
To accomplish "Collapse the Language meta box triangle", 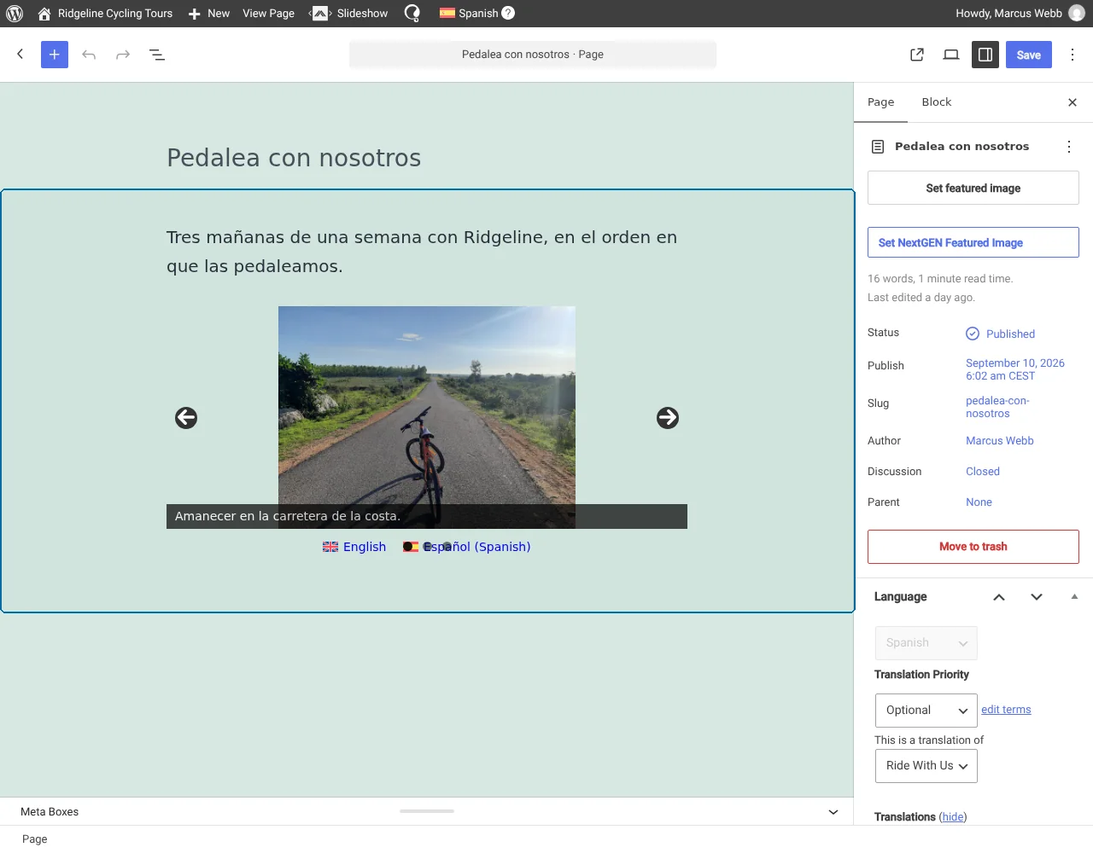I will coord(1074,597).
